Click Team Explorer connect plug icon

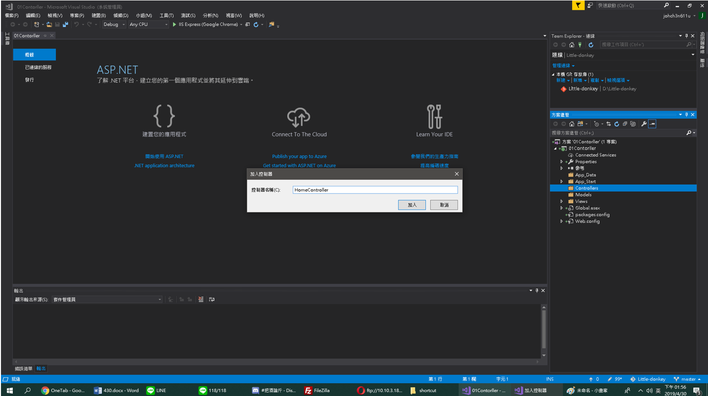click(580, 45)
